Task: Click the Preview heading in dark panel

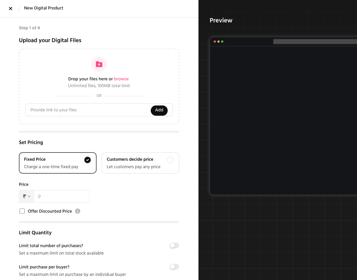Action: pos(221,20)
